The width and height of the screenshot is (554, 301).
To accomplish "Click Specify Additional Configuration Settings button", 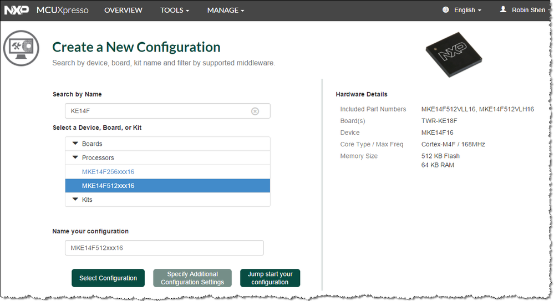I will click(x=192, y=278).
